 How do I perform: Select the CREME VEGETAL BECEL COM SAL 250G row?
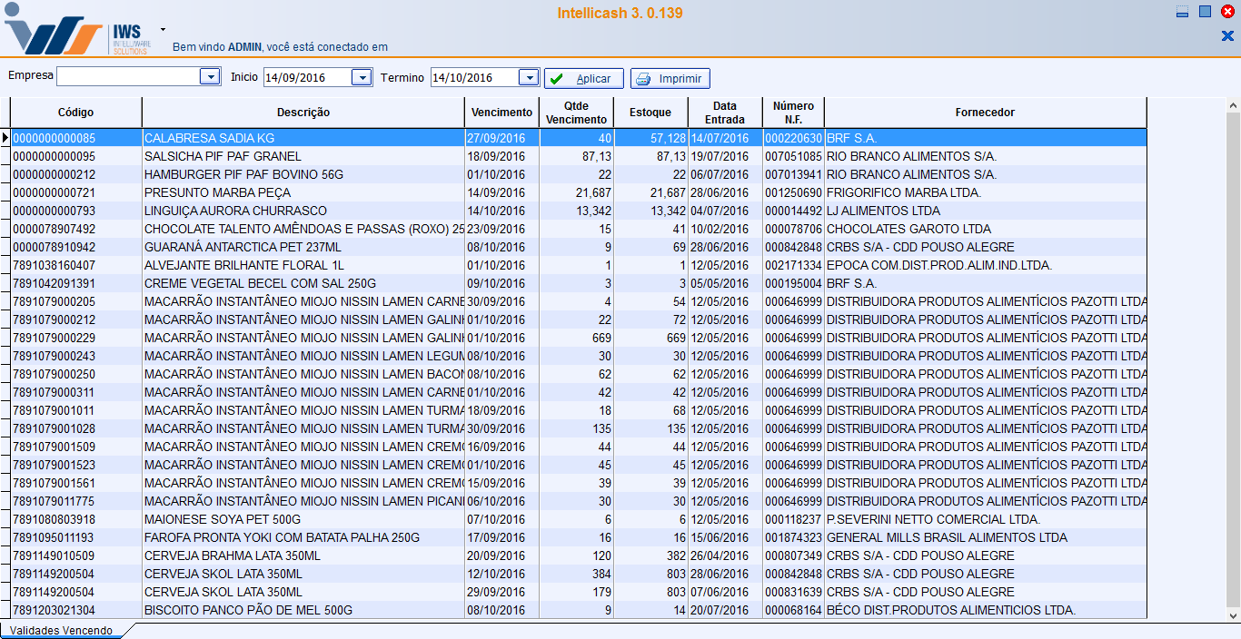pos(579,283)
